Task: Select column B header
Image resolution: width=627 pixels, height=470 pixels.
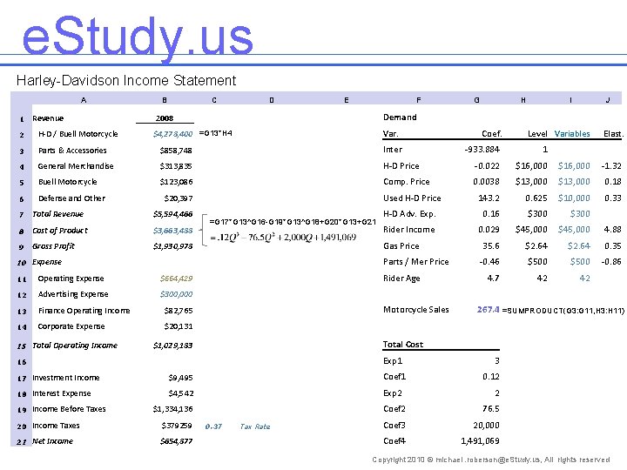Action: [165, 100]
